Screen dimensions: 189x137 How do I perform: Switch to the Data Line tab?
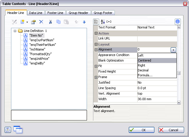36,13
